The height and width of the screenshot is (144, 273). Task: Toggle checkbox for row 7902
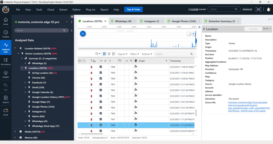point(101,90)
